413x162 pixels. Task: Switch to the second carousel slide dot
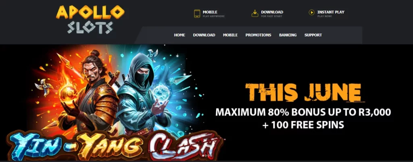(x=206, y=156)
